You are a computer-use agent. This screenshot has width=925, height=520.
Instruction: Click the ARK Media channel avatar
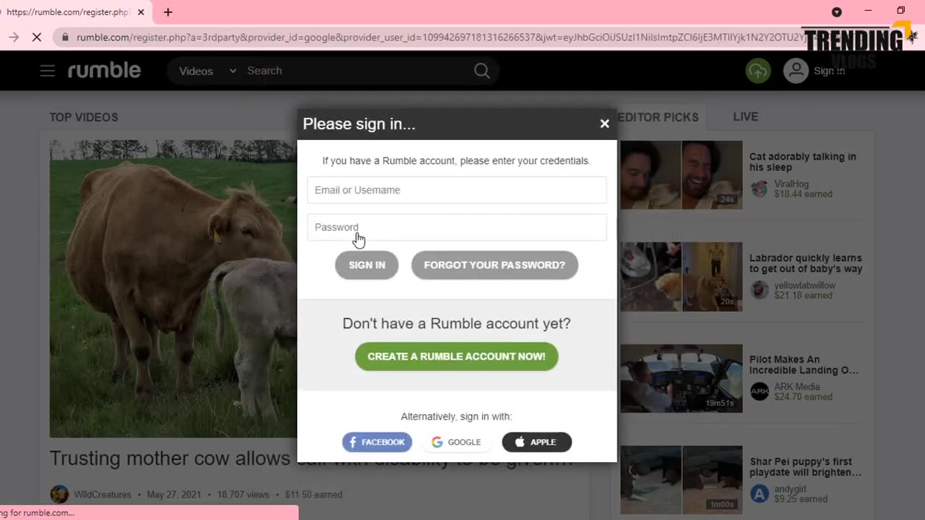coord(759,391)
